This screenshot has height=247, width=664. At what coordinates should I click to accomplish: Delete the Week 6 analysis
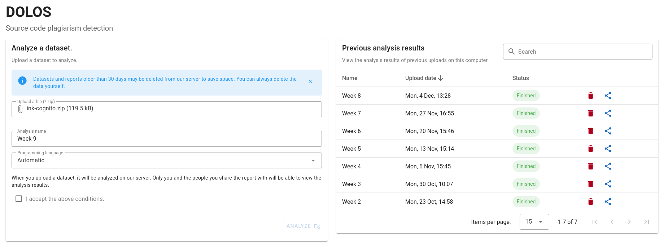coord(590,131)
